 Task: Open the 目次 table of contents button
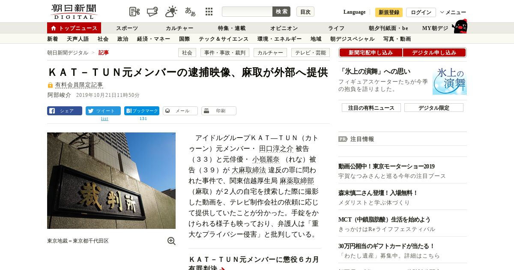click(x=305, y=12)
